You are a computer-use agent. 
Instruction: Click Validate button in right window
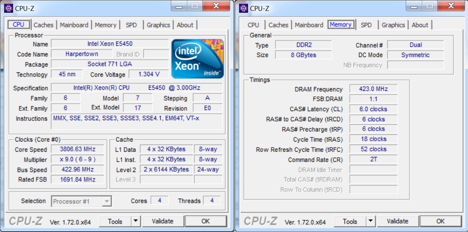click(397, 221)
